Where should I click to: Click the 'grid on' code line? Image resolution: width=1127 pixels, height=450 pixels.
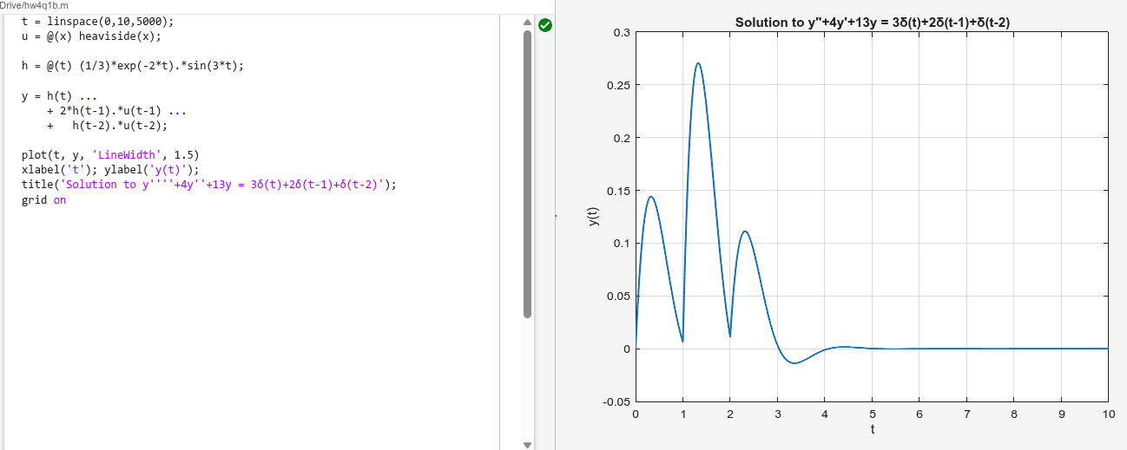(43, 200)
